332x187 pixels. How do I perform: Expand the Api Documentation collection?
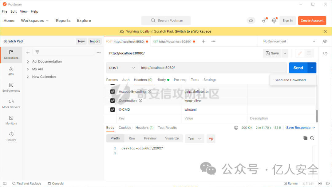tap(28, 62)
